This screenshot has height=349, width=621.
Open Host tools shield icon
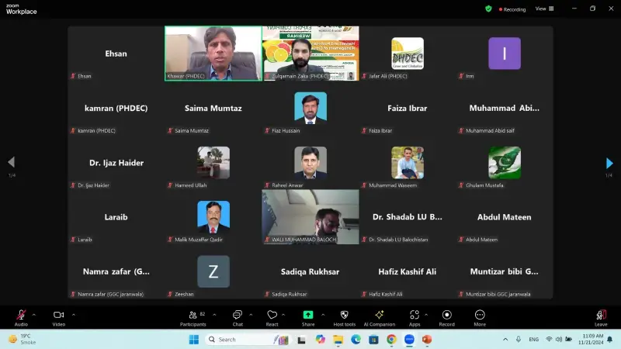pos(344,316)
